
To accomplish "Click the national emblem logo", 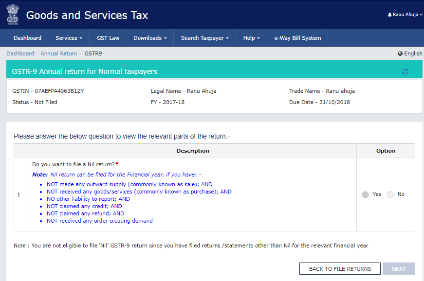I will 13,15.
